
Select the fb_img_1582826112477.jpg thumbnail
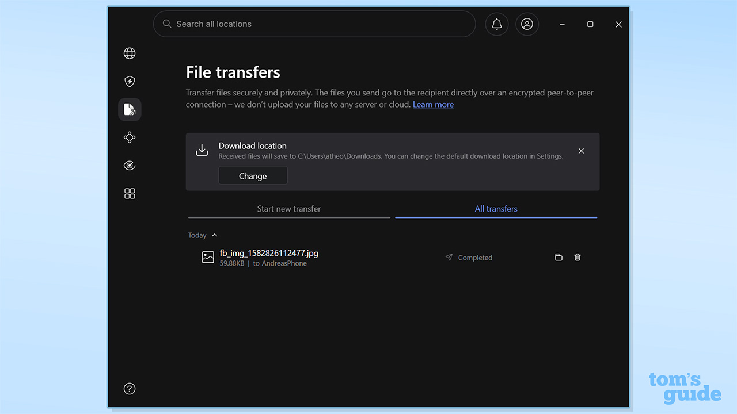pos(208,257)
